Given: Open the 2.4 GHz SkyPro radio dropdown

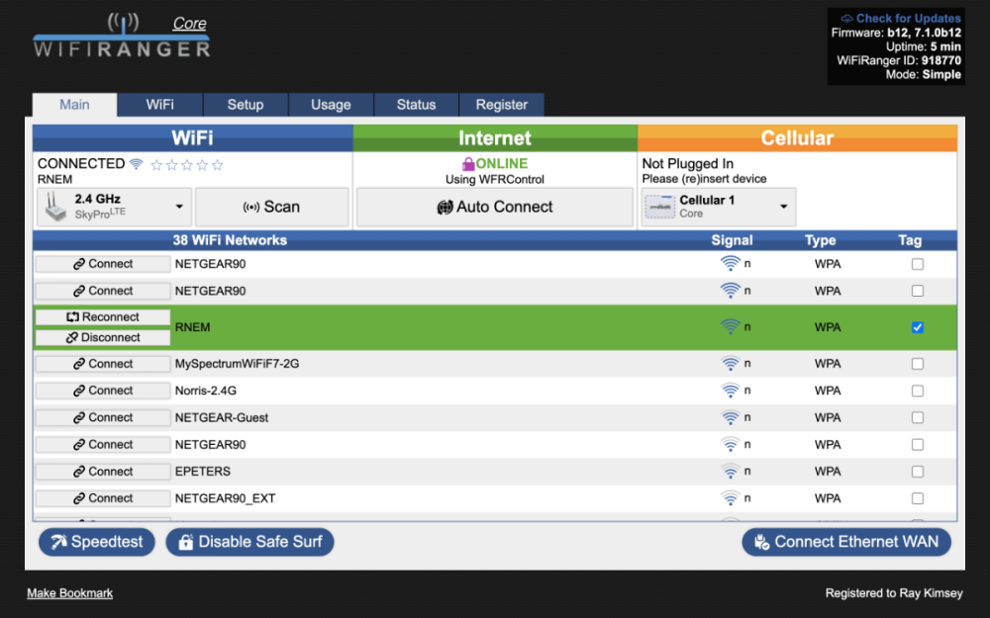Looking at the screenshot, I should [x=113, y=207].
